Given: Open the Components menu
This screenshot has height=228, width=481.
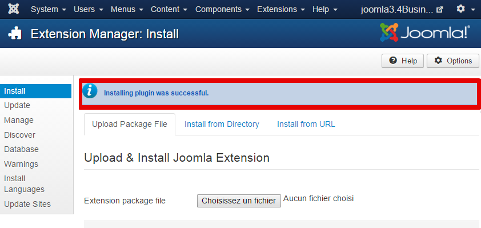Looking at the screenshot, I should click(222, 10).
